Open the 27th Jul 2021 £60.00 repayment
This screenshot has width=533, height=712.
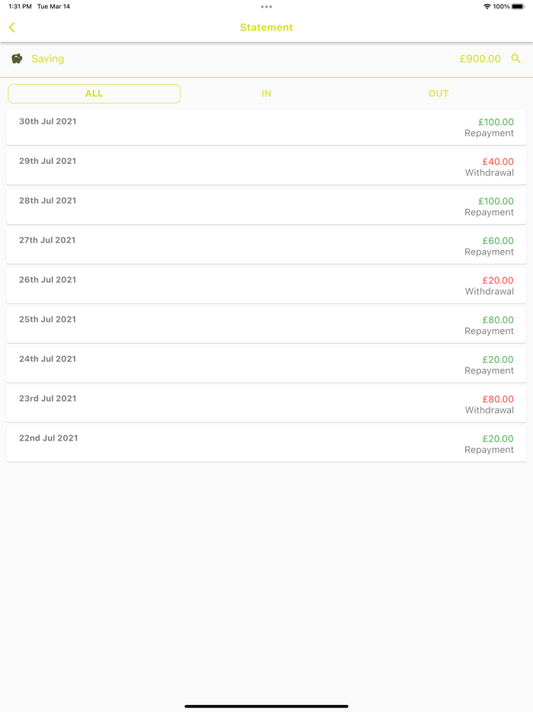(266, 246)
